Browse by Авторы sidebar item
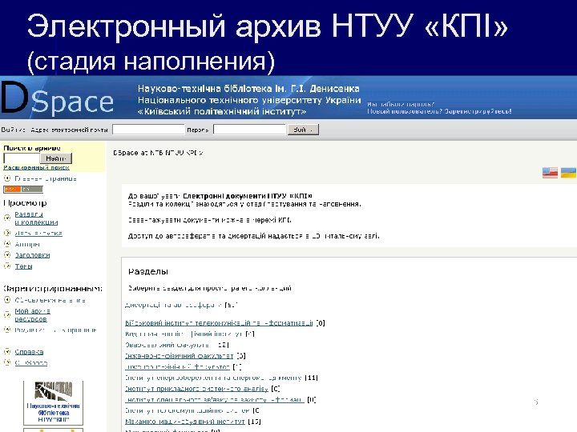 [27, 244]
